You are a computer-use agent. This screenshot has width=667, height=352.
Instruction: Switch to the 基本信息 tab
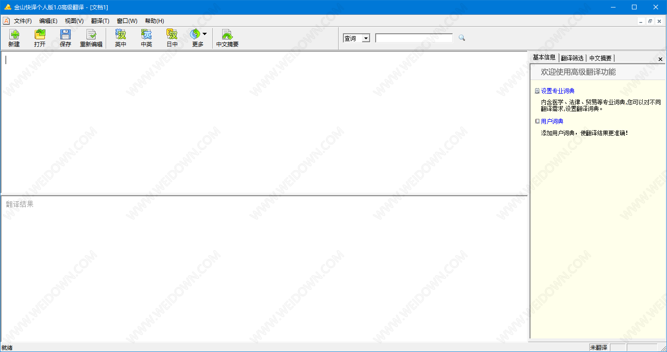(544, 58)
